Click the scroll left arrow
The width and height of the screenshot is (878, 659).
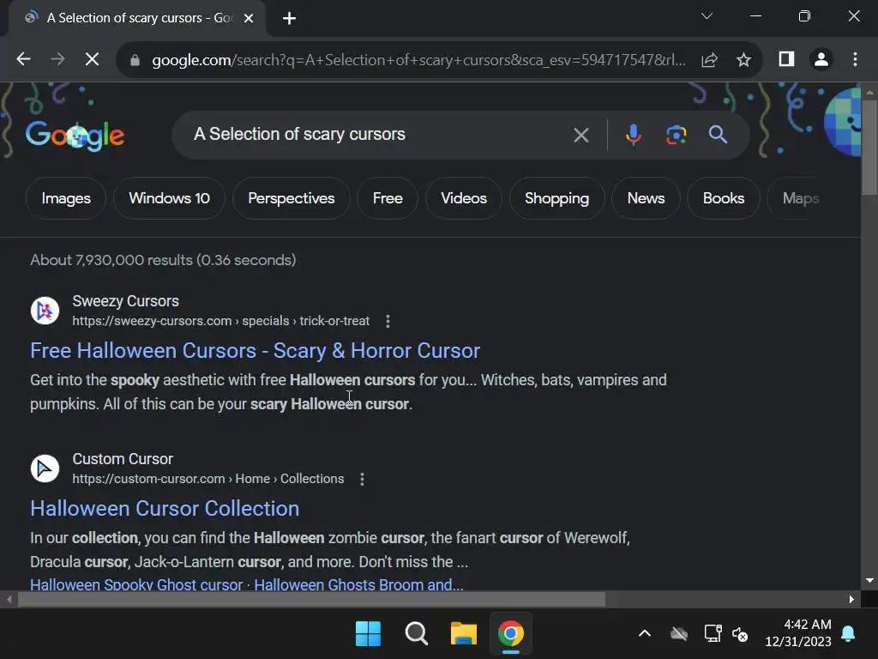[9, 599]
